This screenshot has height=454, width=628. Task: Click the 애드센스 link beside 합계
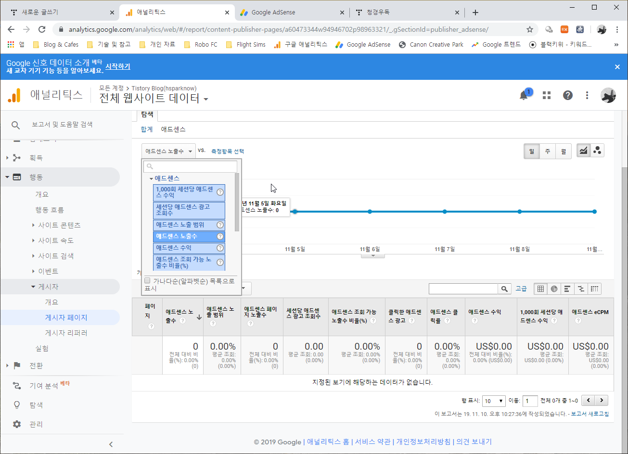coord(173,129)
